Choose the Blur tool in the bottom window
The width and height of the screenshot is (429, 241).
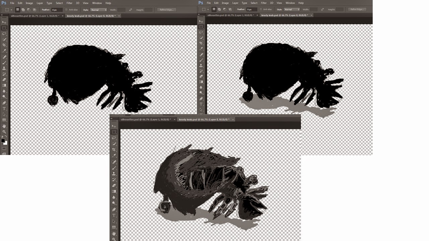tap(114, 197)
